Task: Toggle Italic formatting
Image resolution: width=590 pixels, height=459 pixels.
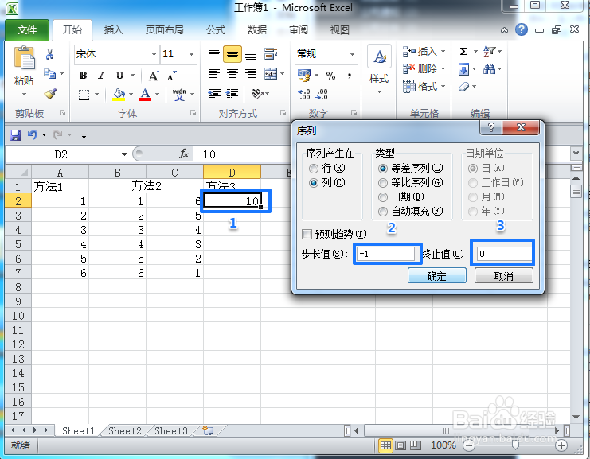Action: (101, 76)
